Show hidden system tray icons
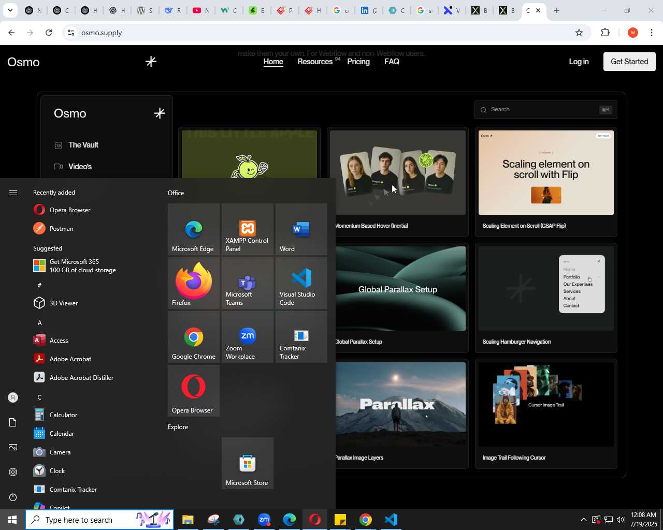This screenshot has height=530, width=663. 583,520
